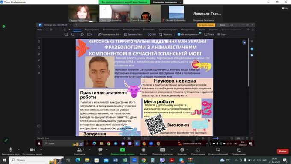
Task: Click the green annotation pencil icon
Action: click(6, 140)
